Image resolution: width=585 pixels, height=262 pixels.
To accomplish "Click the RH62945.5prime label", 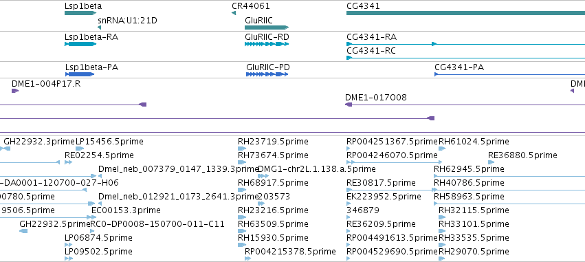I will [x=469, y=169].
